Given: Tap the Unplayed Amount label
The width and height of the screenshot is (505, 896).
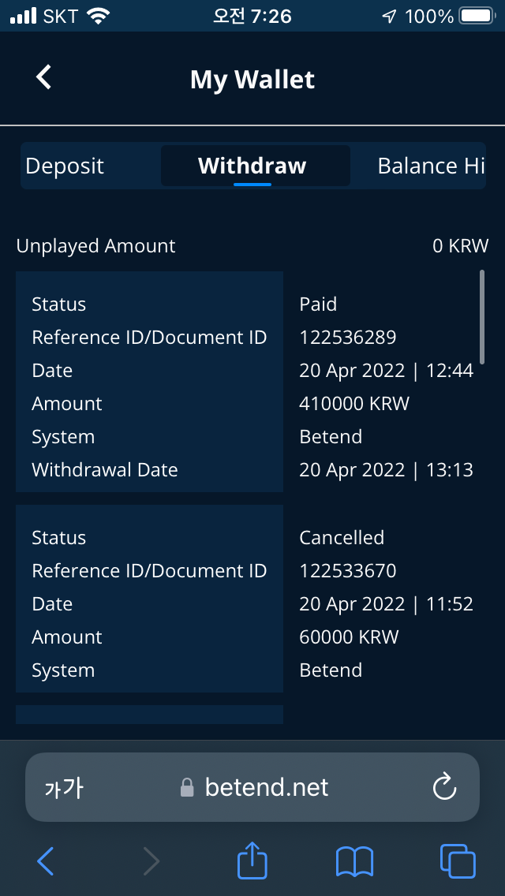Looking at the screenshot, I should coord(95,246).
